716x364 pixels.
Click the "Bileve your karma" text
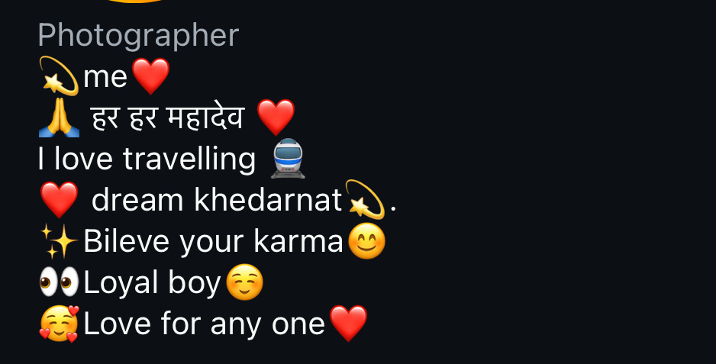pos(213,242)
